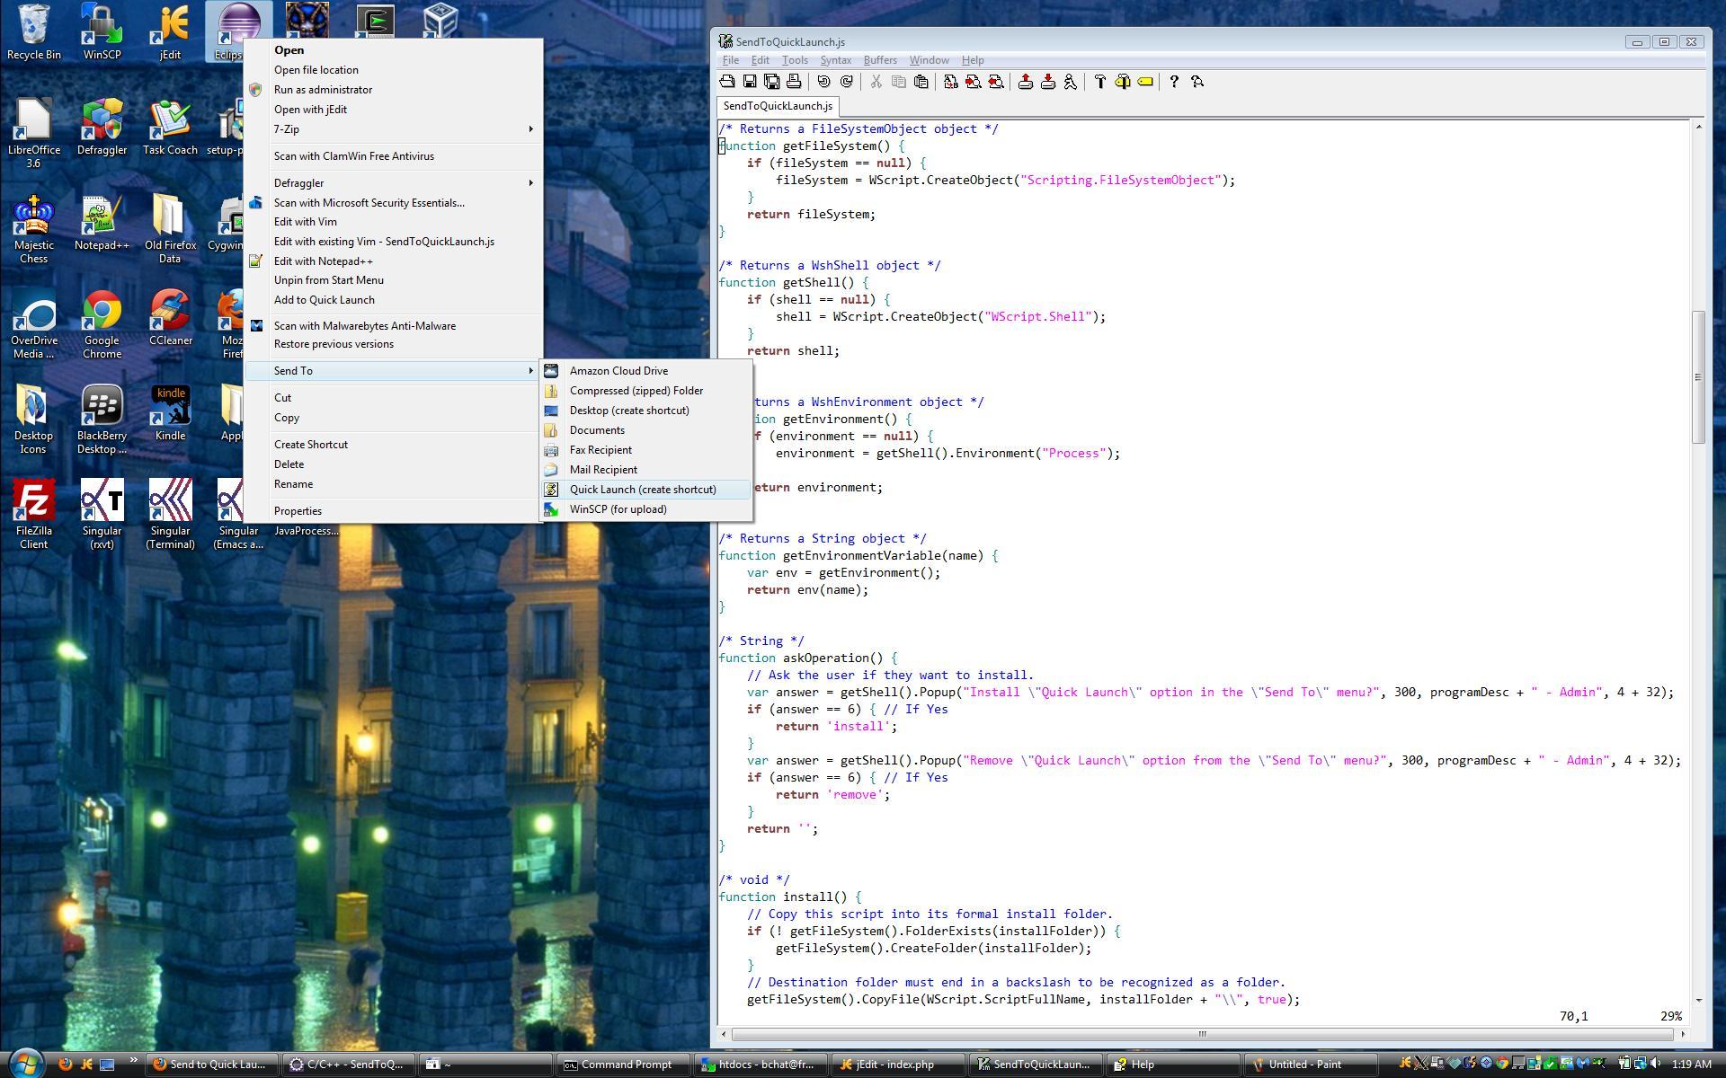Screen dimensions: 1726x1078
Task: Click the Help question mark toolbar icon
Action: [x=1173, y=82]
